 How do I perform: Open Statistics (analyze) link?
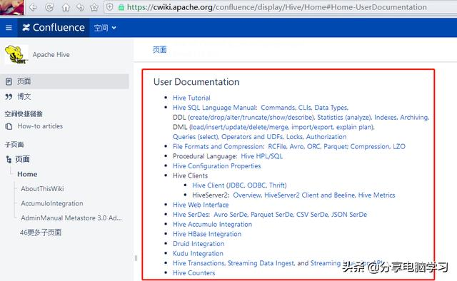click(344, 118)
